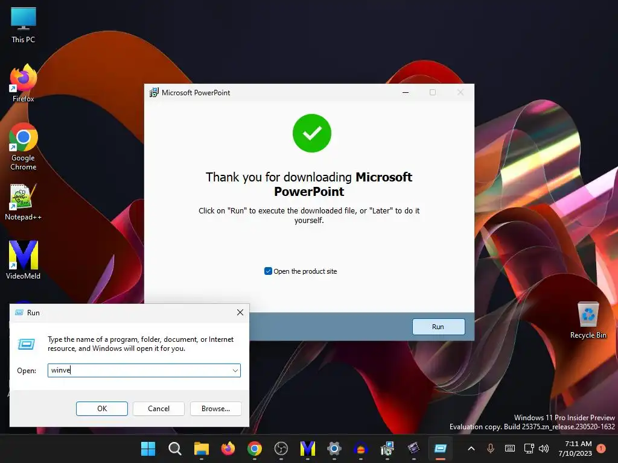Click the Windows Start button in the taskbar

(x=148, y=449)
